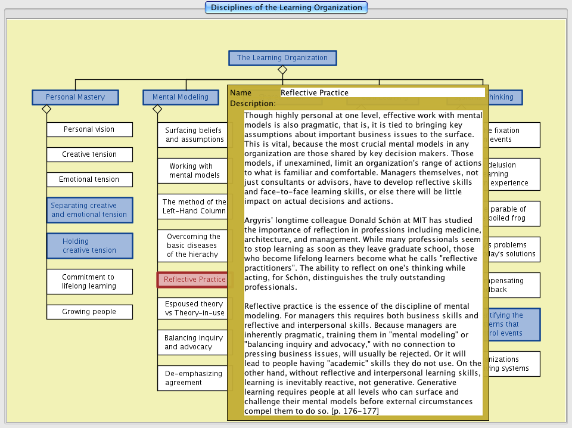Click diamond connector below Personal Mastery

coord(46,109)
